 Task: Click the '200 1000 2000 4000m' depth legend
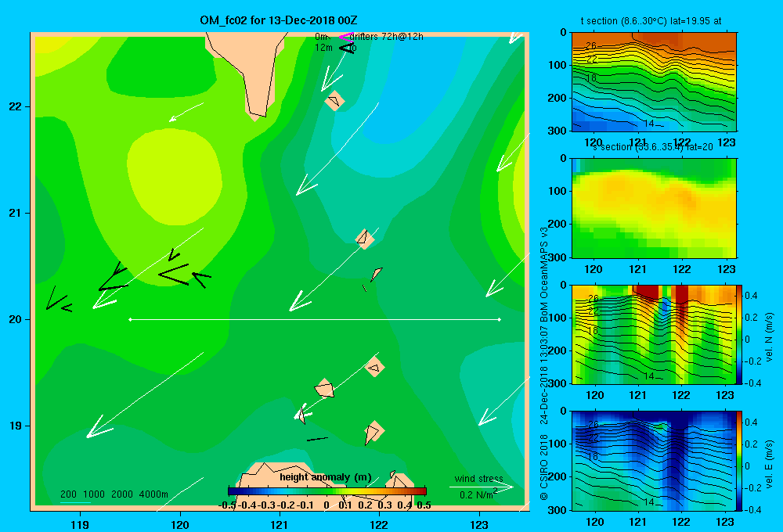pos(114,494)
